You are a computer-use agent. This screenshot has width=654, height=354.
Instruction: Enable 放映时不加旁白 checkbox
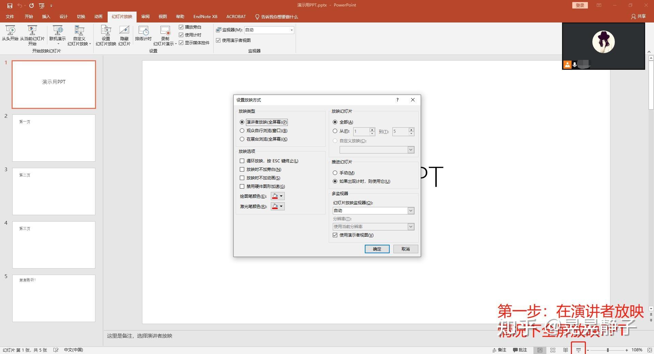pos(242,169)
